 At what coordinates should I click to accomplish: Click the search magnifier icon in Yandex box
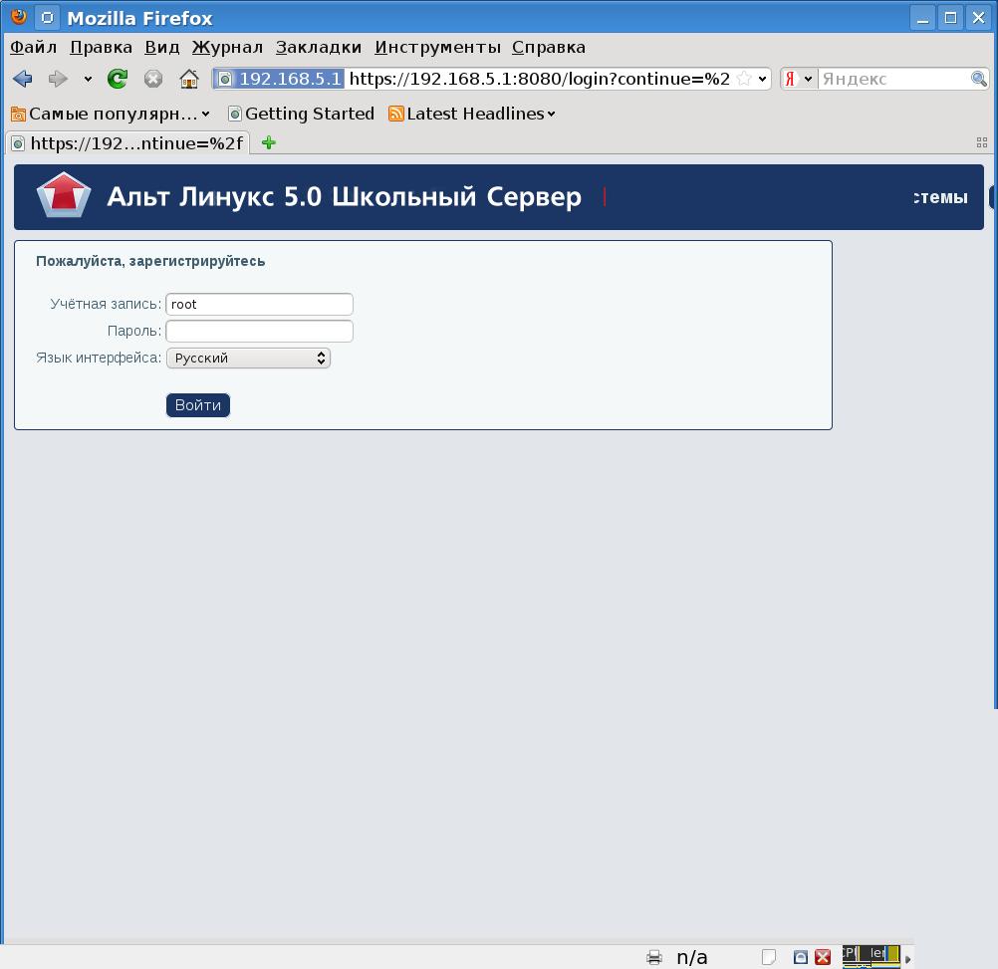[x=979, y=79]
